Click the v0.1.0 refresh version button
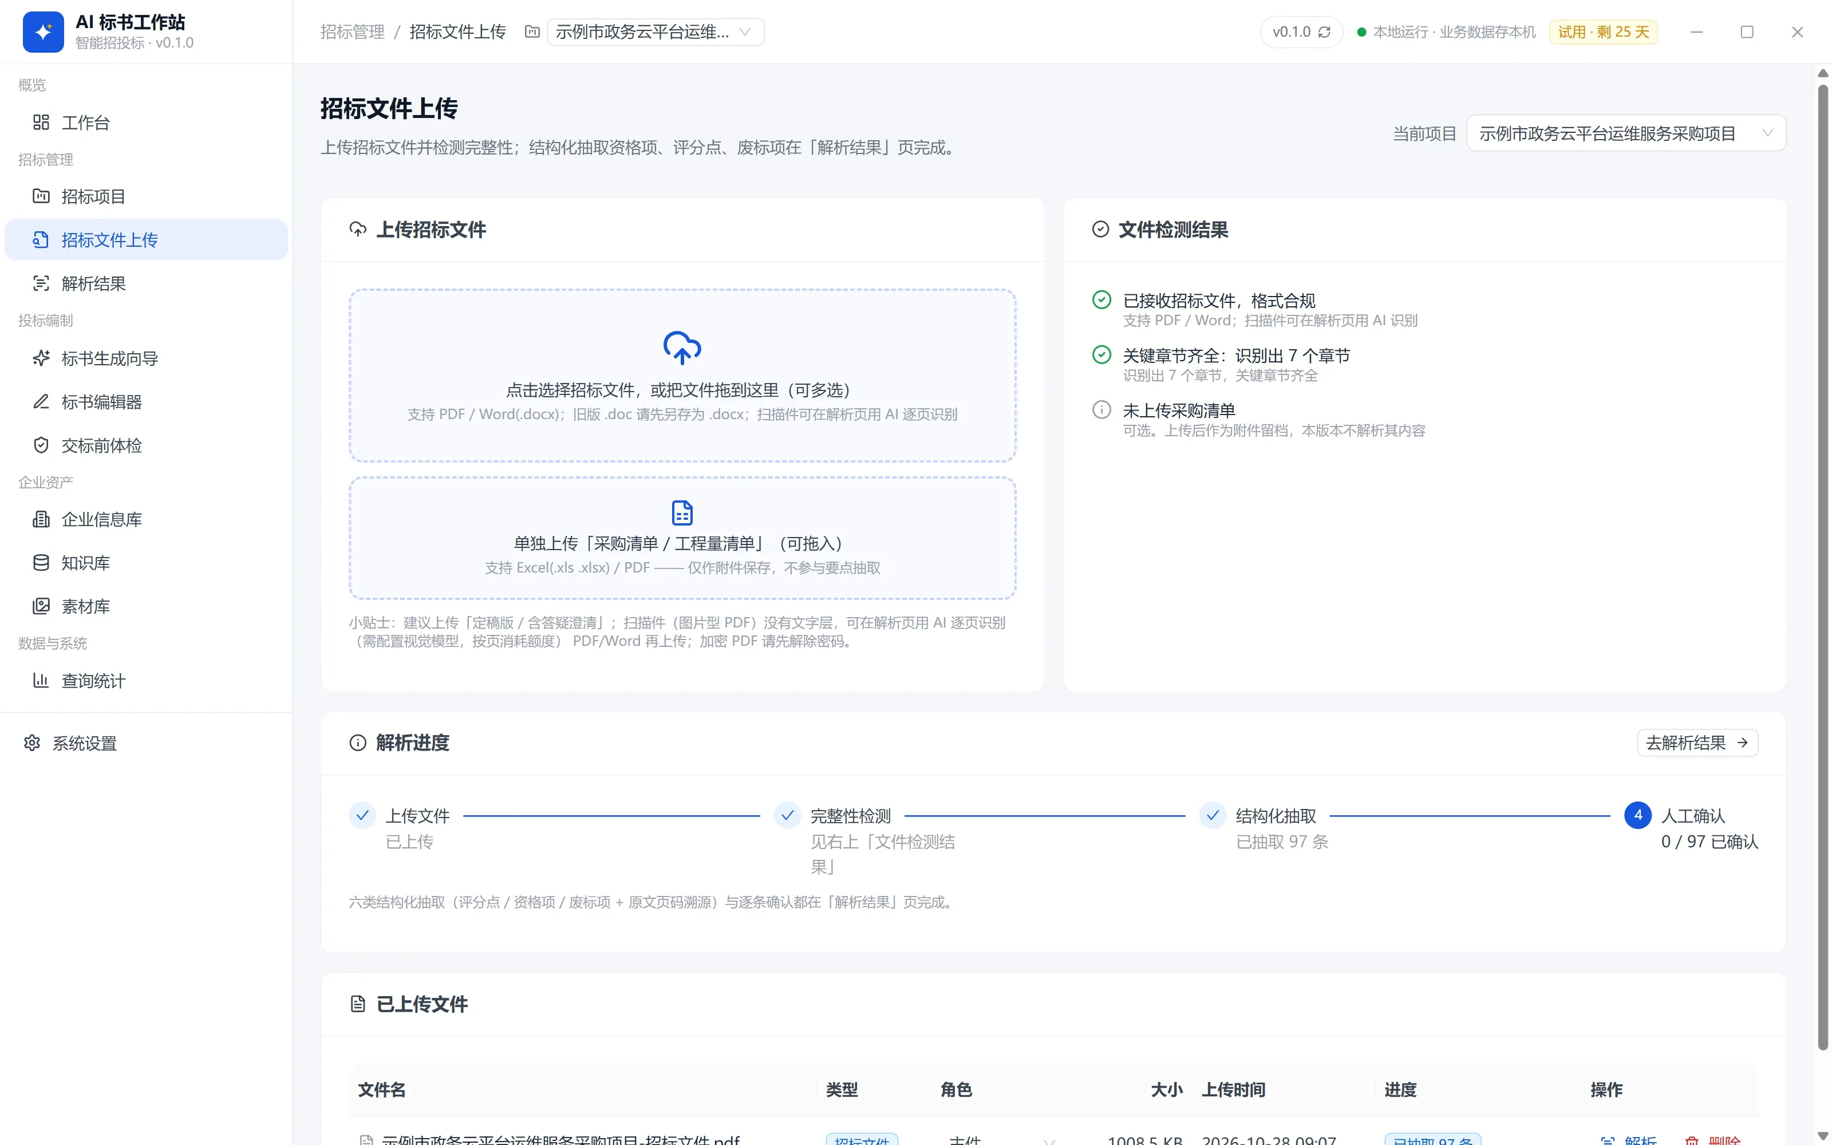The image size is (1832, 1145). click(1301, 32)
